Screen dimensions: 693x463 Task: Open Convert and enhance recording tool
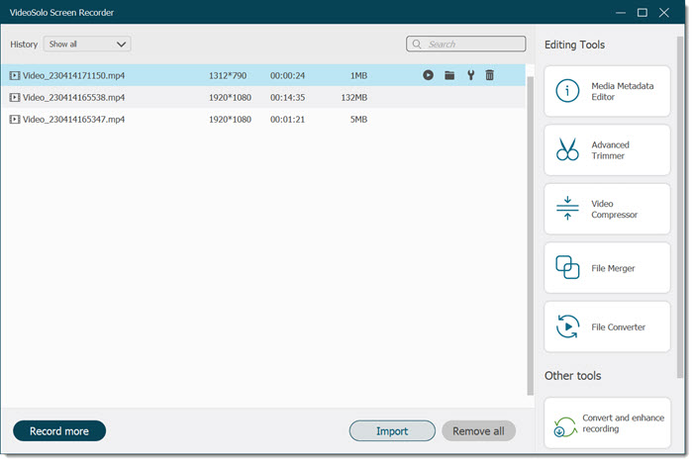(607, 423)
